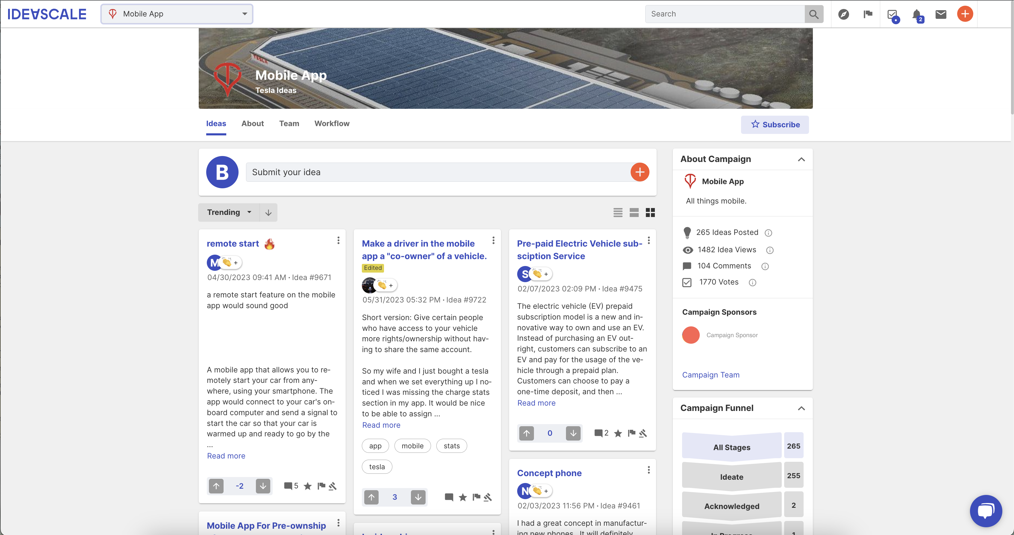Switch ideas to grid view layout

650,212
